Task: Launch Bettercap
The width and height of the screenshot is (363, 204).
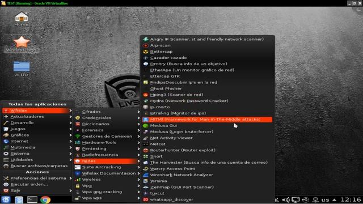Action: (x=207, y=52)
